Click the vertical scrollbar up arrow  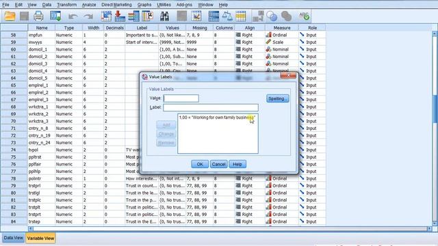(x=435, y=33)
